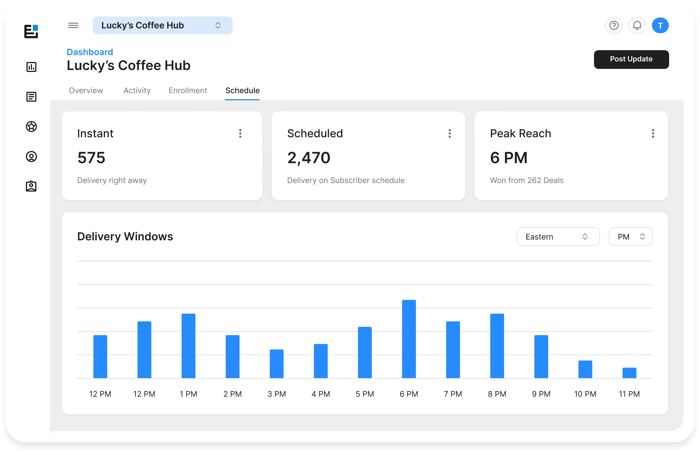The image size is (700, 452).
Task: Click the app logo in the sidebar
Action: pyautogui.click(x=31, y=31)
